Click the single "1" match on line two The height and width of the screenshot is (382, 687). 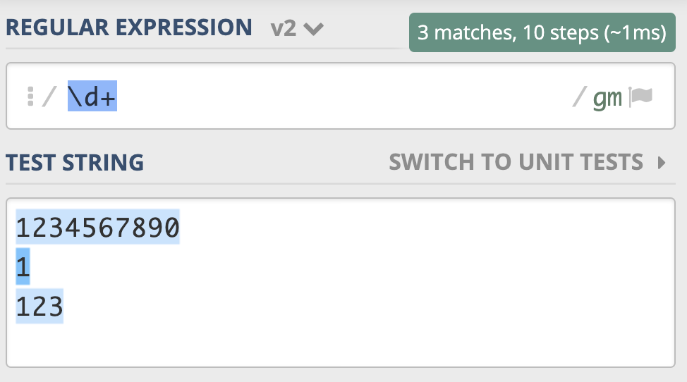click(23, 266)
